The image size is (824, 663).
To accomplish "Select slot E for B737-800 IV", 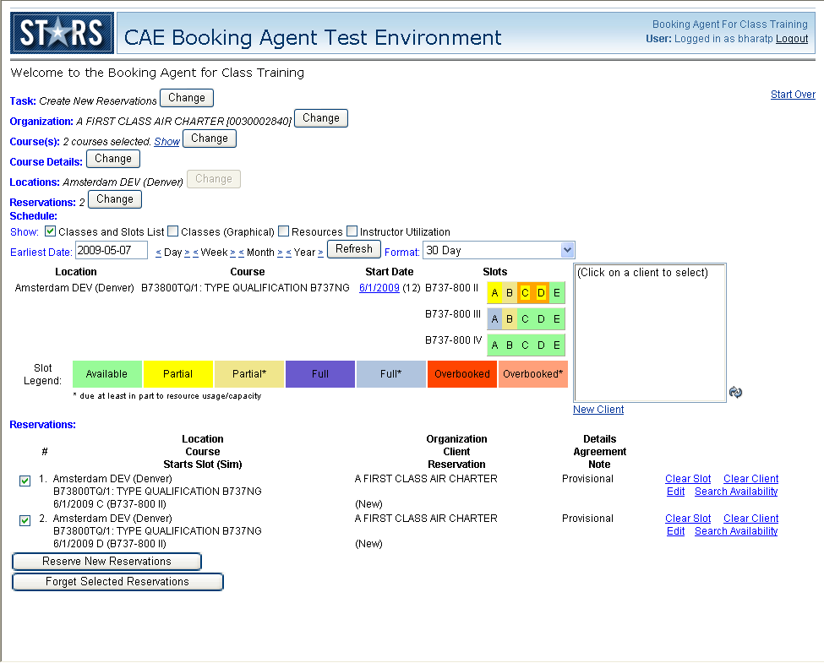I will tap(556, 345).
